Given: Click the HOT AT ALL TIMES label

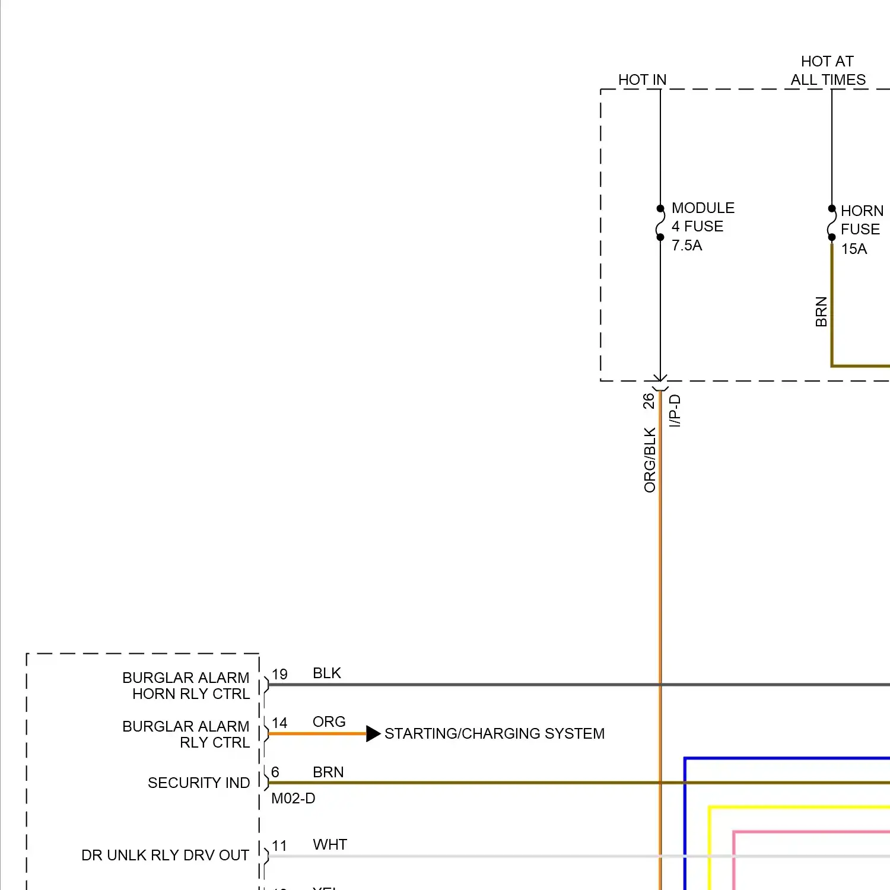Looking at the screenshot, I should (x=828, y=71).
